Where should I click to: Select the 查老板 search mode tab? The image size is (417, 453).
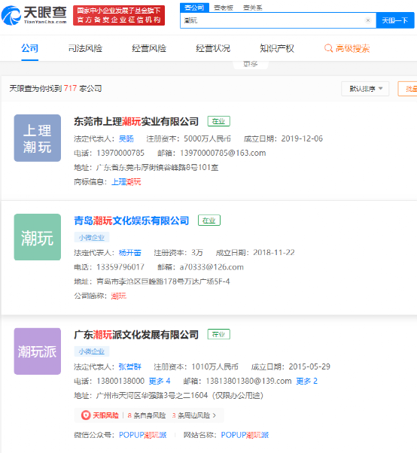click(x=224, y=8)
